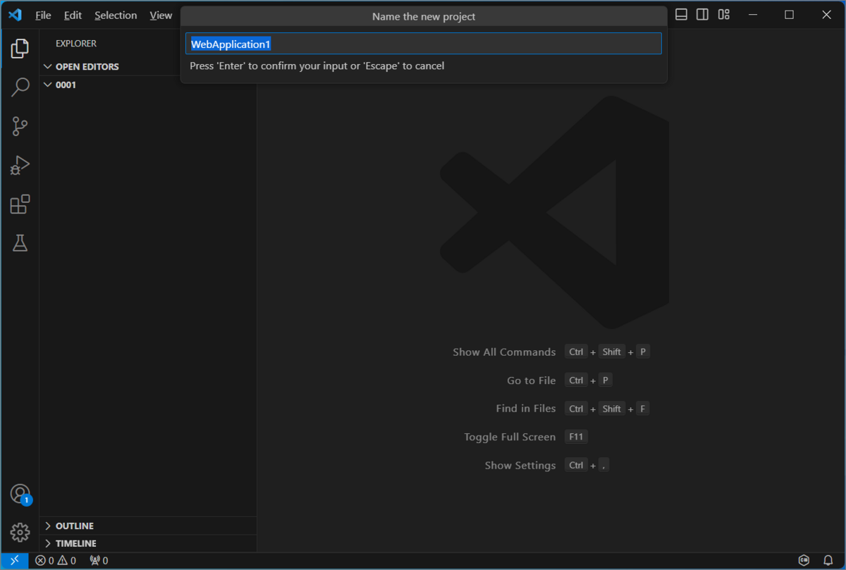The width and height of the screenshot is (846, 570).
Task: Maximize the VS Code window
Action: click(x=790, y=15)
